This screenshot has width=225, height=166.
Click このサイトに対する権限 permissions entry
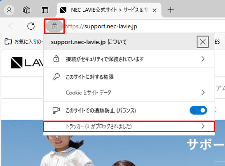[x=90, y=77]
